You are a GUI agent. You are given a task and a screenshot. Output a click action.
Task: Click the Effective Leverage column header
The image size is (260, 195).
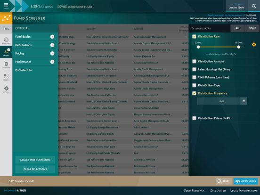coord(184,29)
